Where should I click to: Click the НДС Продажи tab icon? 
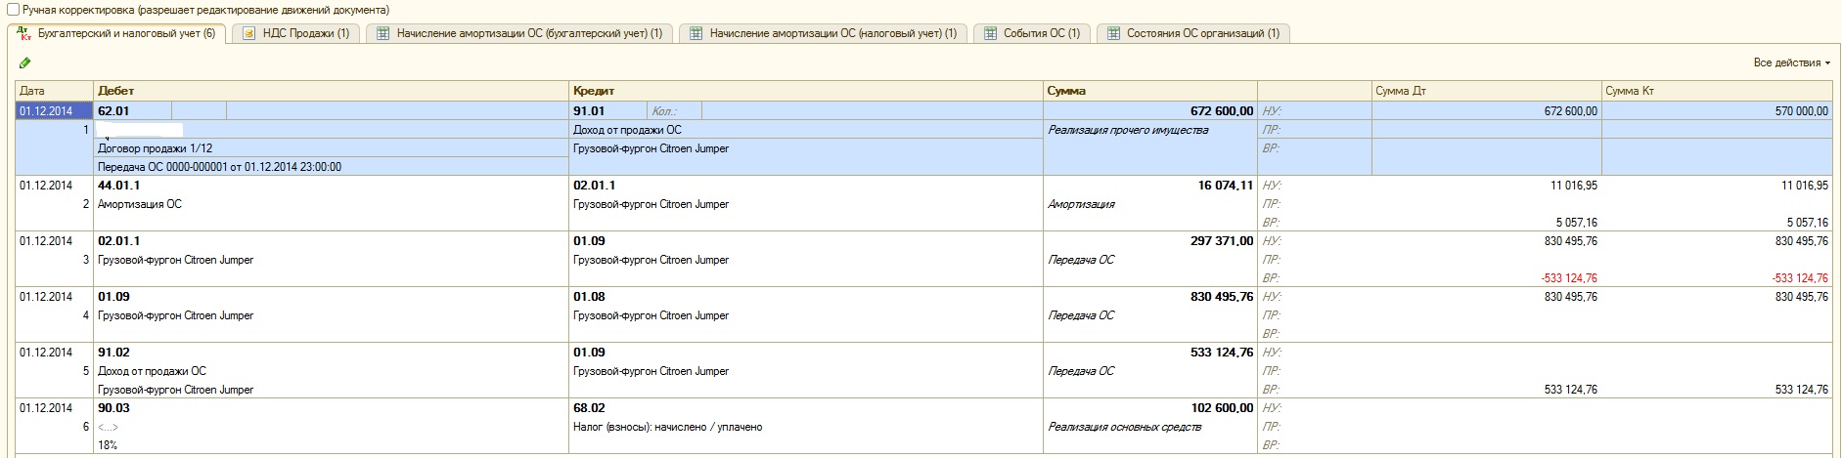(x=249, y=33)
